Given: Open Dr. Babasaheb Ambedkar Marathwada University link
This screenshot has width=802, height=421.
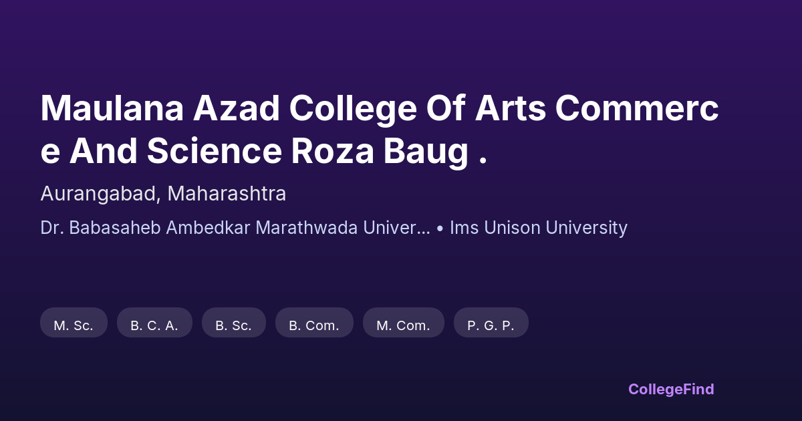Looking at the screenshot, I should [227, 228].
